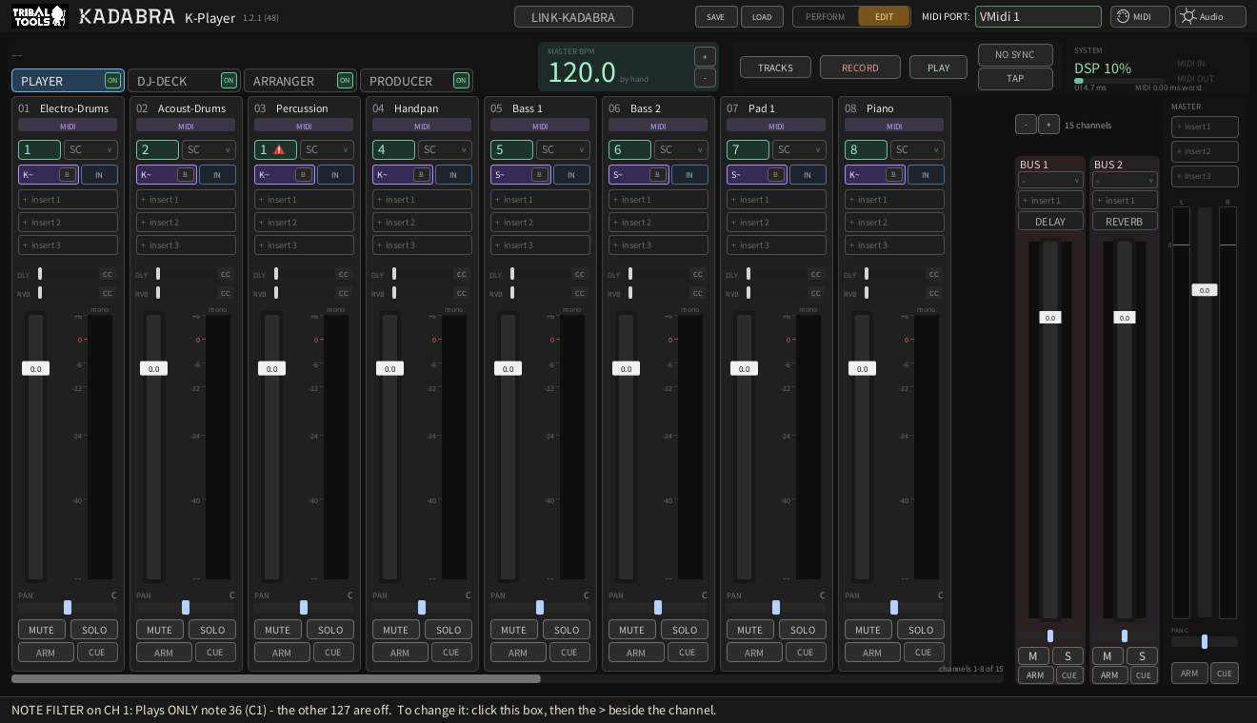Increase master BPM with the plus button
Screen dimensions: 1257x723
tap(705, 56)
